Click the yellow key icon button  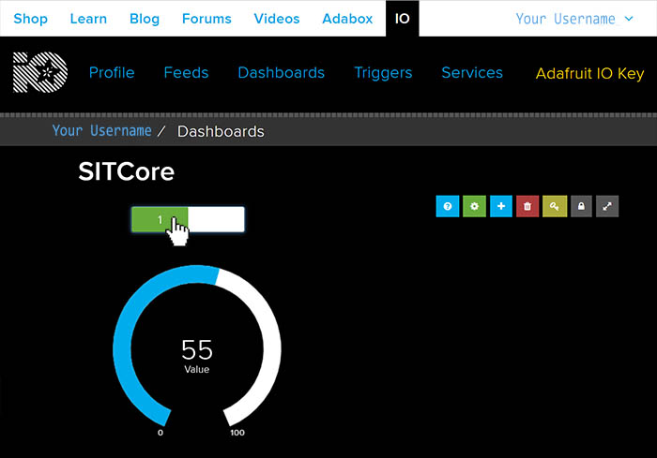point(555,206)
